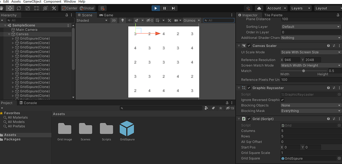This screenshot has width=342, height=164.
Task: Open the Graphic Raycaster three-dot menu
Action: pyautogui.click(x=339, y=88)
